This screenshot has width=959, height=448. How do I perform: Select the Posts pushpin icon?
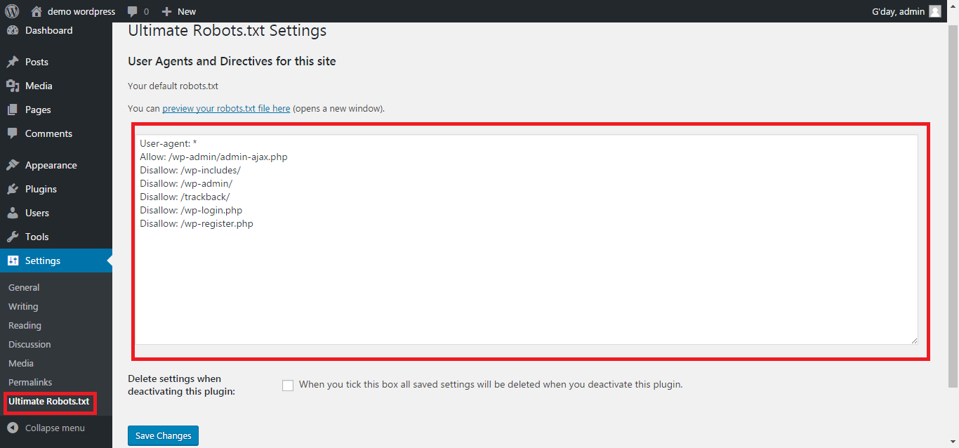(13, 62)
